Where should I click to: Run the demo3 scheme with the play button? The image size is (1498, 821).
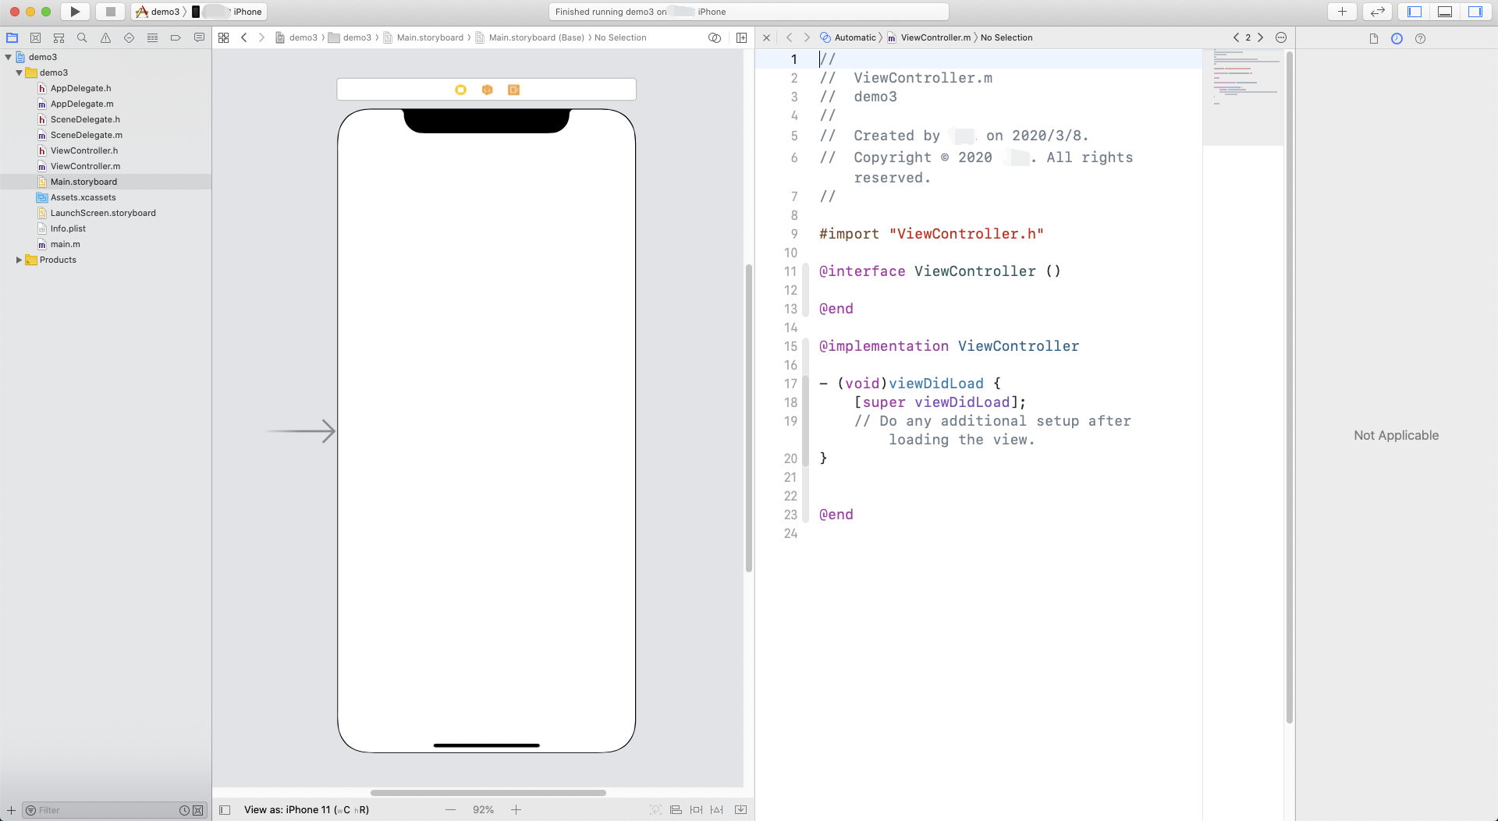point(75,12)
